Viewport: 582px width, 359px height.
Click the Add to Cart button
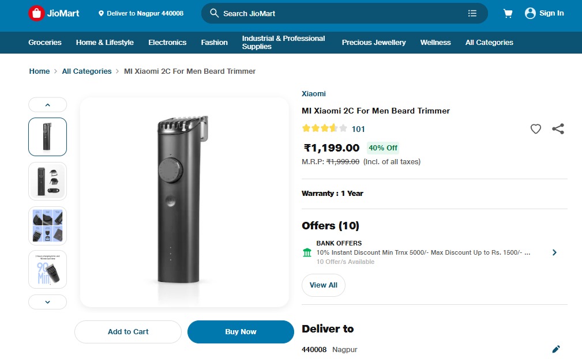pyautogui.click(x=128, y=332)
